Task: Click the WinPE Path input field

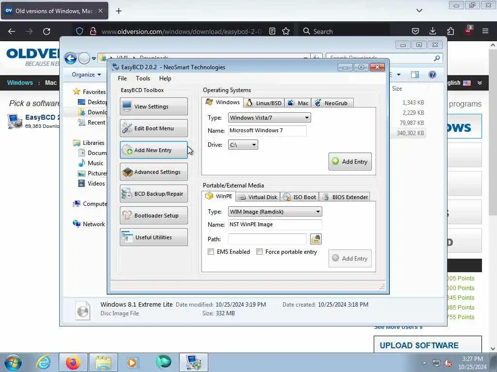Action: (x=267, y=239)
